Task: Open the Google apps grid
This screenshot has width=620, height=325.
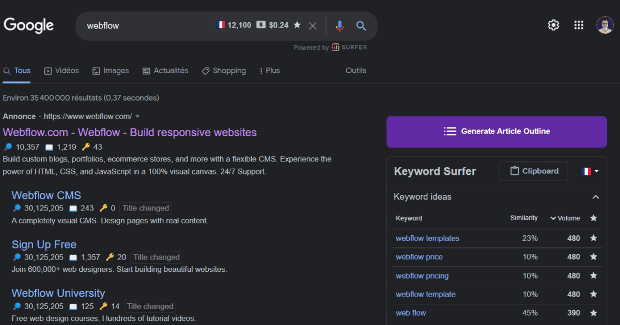Action: click(x=579, y=25)
